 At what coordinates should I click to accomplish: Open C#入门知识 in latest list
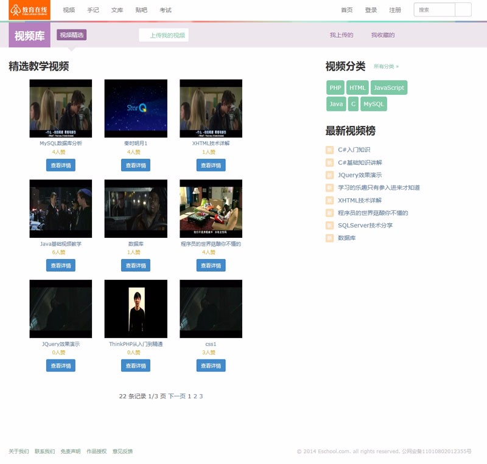click(354, 150)
